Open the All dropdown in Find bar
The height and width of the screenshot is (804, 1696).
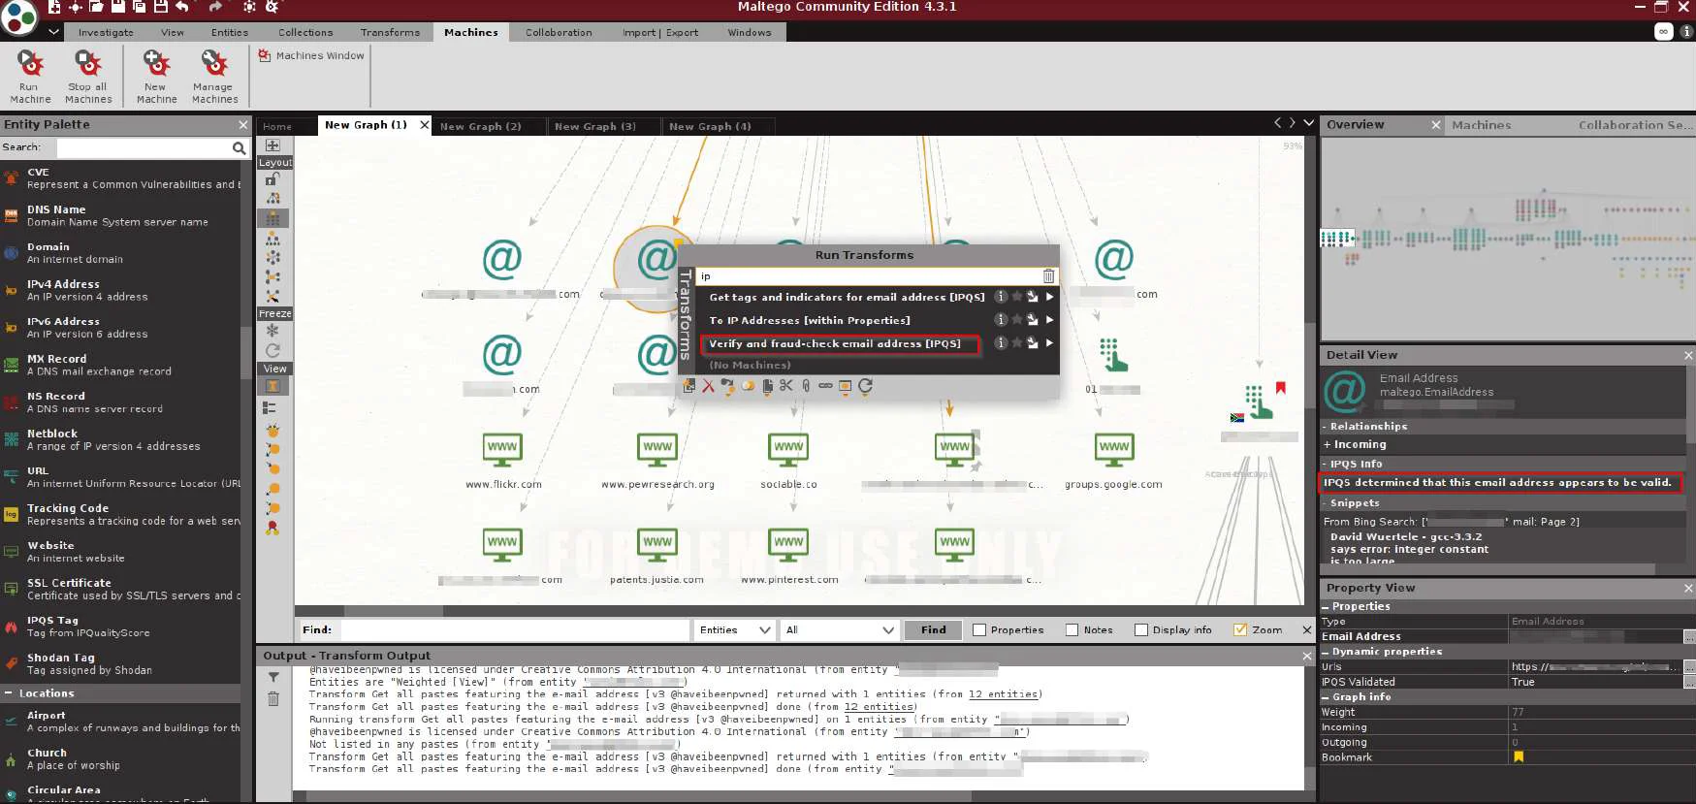(x=839, y=630)
